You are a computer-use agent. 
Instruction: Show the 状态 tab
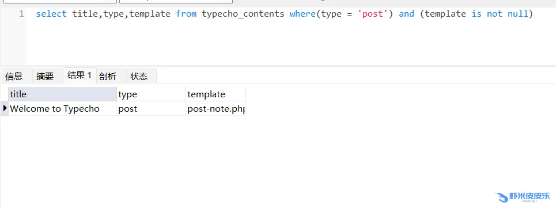click(139, 76)
